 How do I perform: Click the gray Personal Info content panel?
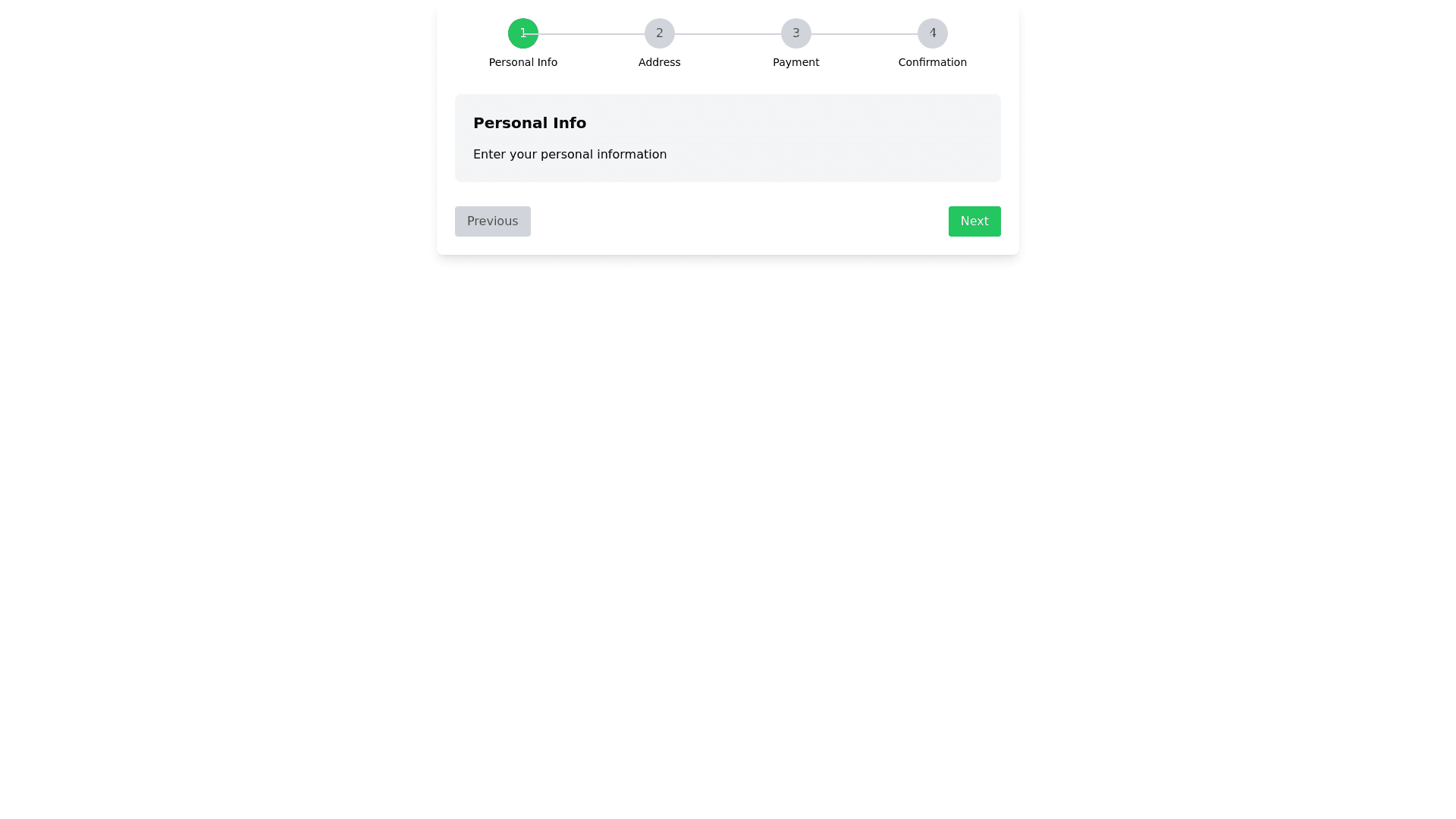(x=727, y=138)
